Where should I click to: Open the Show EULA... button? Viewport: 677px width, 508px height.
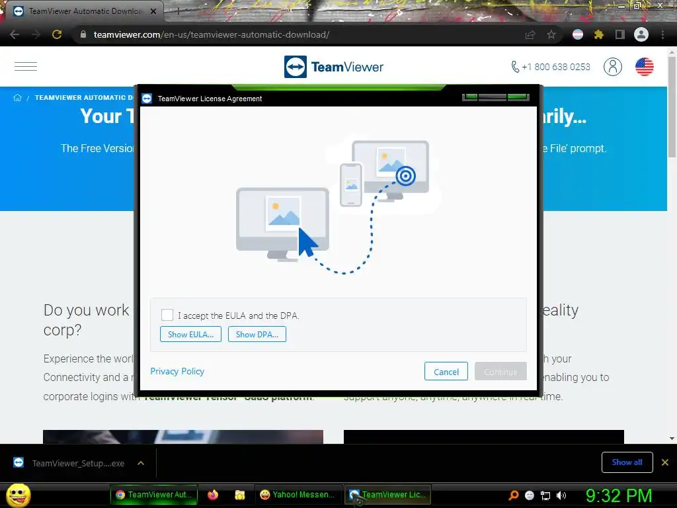click(x=190, y=334)
